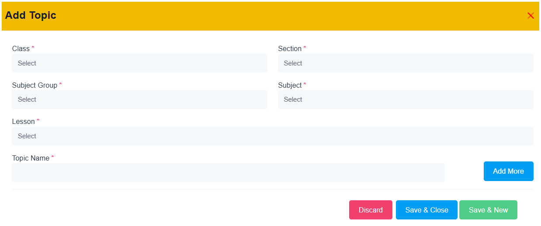Click the Class field label
Viewport: 541px width, 226px height.
tap(21, 48)
